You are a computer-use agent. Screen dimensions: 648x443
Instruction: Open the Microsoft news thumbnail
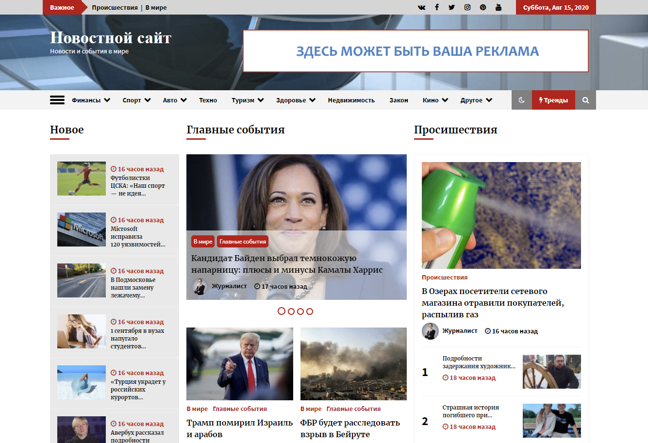82,230
